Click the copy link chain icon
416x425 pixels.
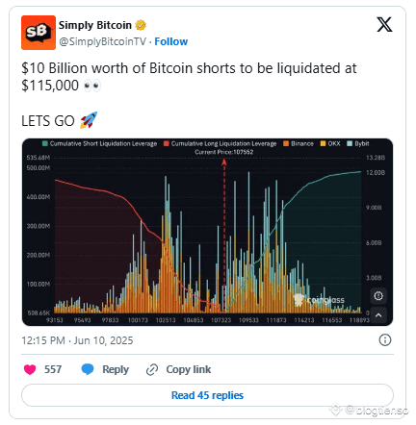click(152, 369)
